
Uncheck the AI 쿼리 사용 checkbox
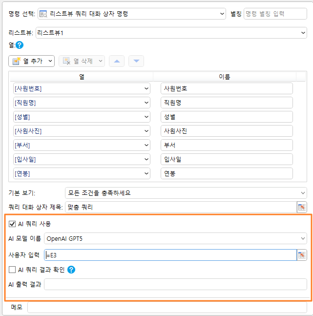12,224
